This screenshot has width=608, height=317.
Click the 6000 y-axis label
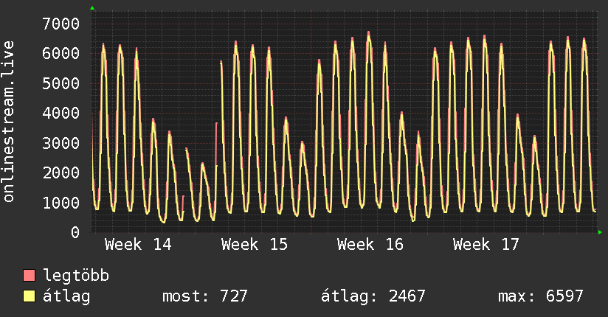[x=61, y=54]
